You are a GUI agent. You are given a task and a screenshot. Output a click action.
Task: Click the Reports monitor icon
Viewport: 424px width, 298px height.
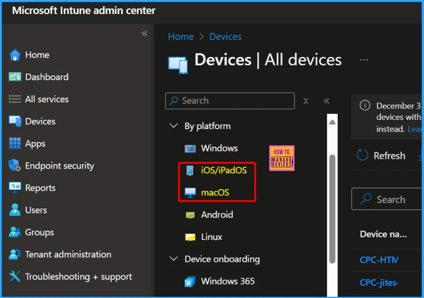pyautogui.click(x=15, y=187)
